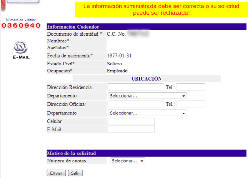Click the yellow warning banner text

161,9
